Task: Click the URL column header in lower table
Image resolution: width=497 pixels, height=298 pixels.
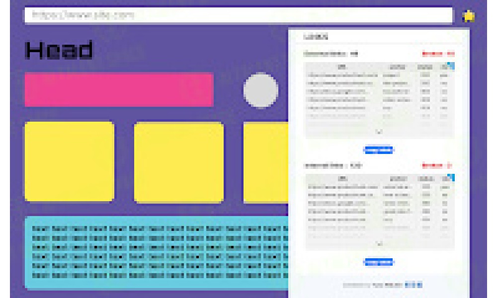Action: 342,179
